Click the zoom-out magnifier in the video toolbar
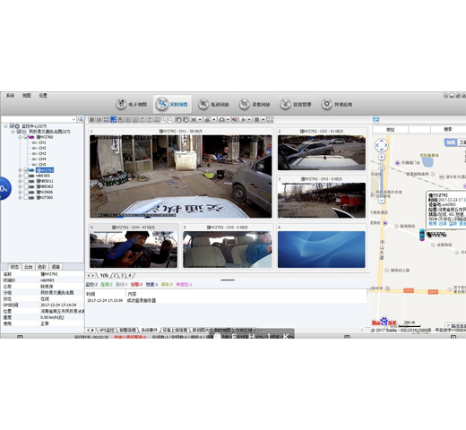 171,119
